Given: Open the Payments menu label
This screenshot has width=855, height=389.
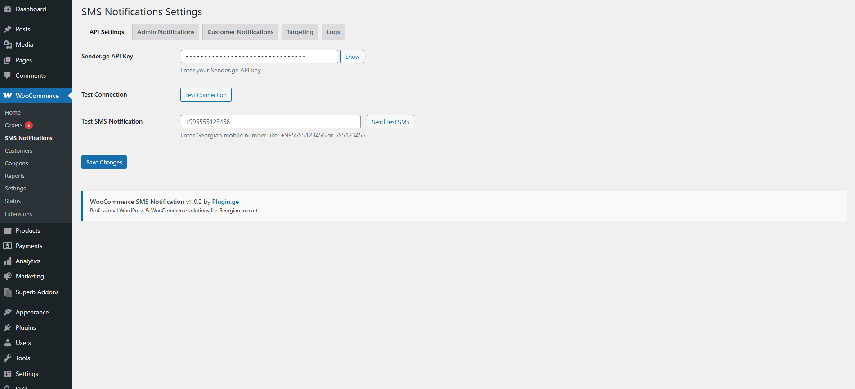Looking at the screenshot, I should tap(29, 246).
